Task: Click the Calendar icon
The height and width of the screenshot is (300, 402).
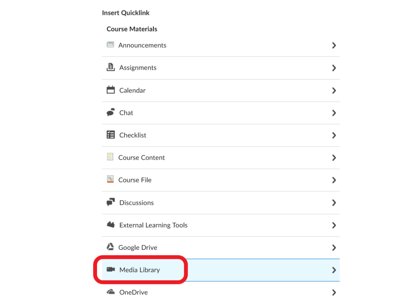Action: [x=110, y=90]
